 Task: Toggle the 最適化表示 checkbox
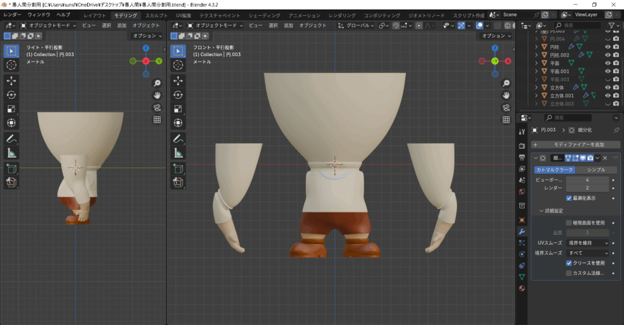click(x=569, y=198)
